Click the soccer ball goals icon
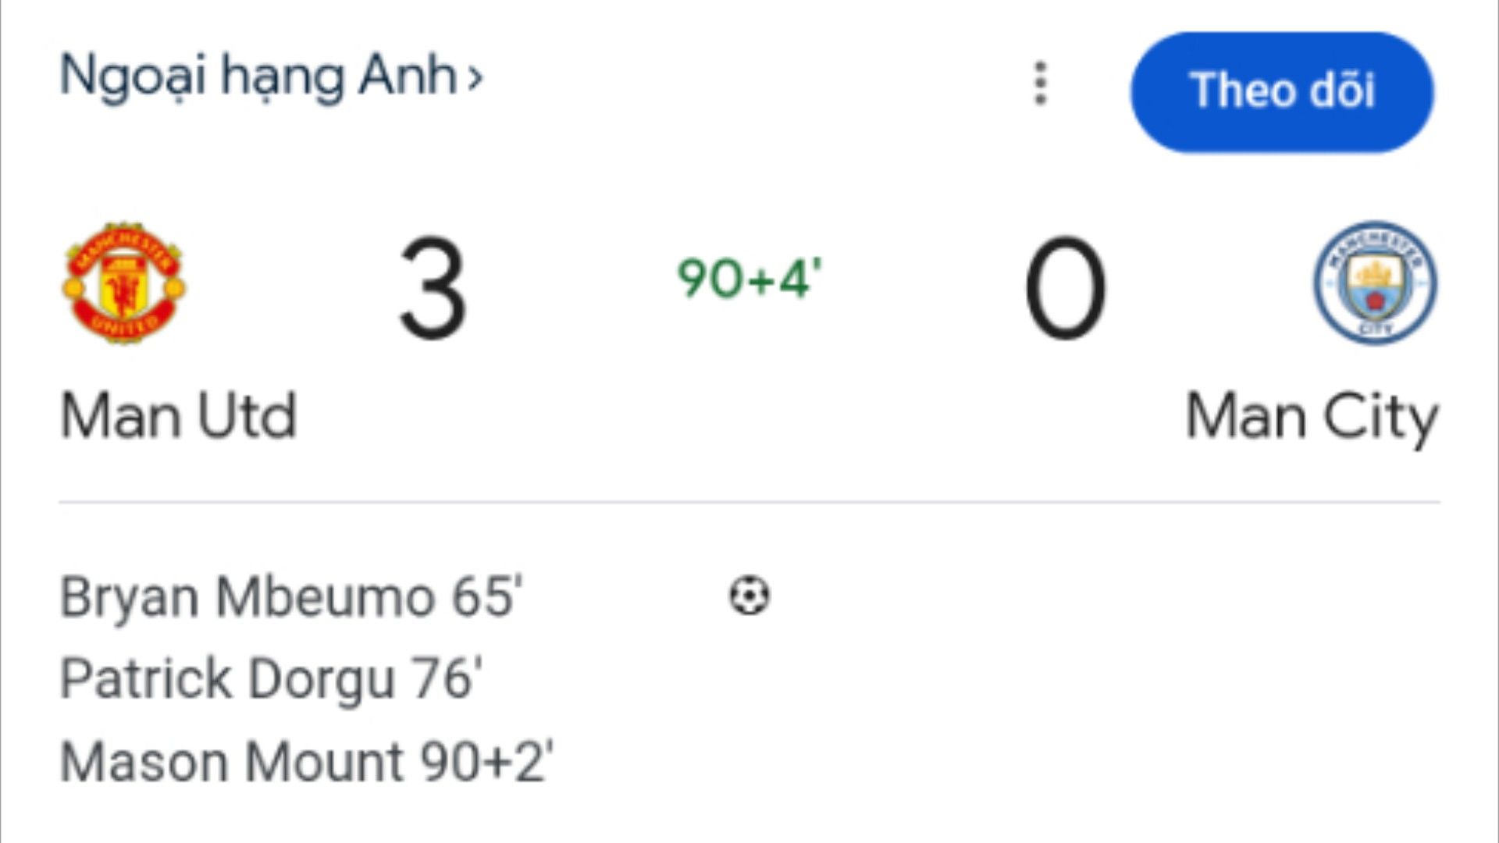 (x=749, y=596)
